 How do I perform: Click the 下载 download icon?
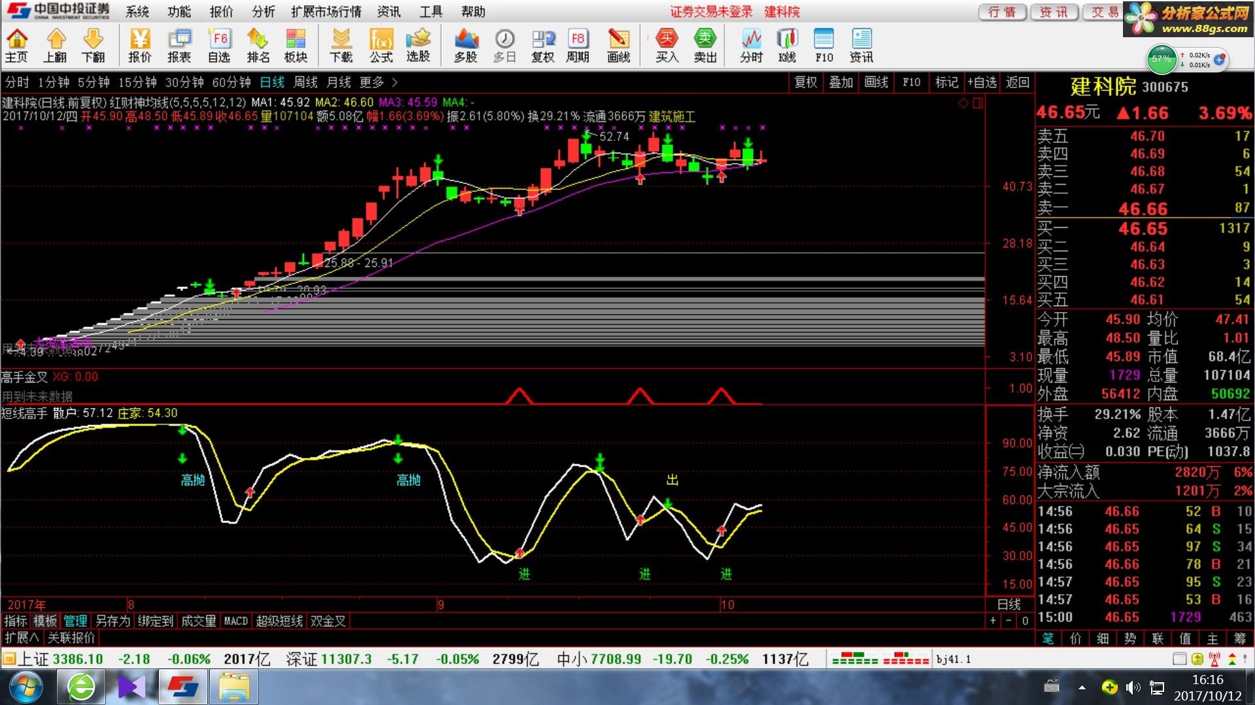tap(341, 46)
